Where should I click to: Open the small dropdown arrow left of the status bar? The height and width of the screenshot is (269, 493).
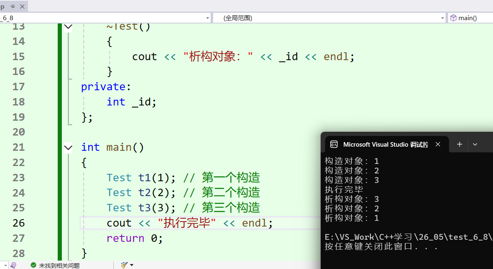point(5,265)
